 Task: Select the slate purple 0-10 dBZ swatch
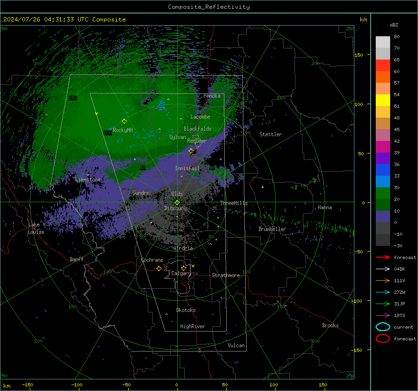383,217
